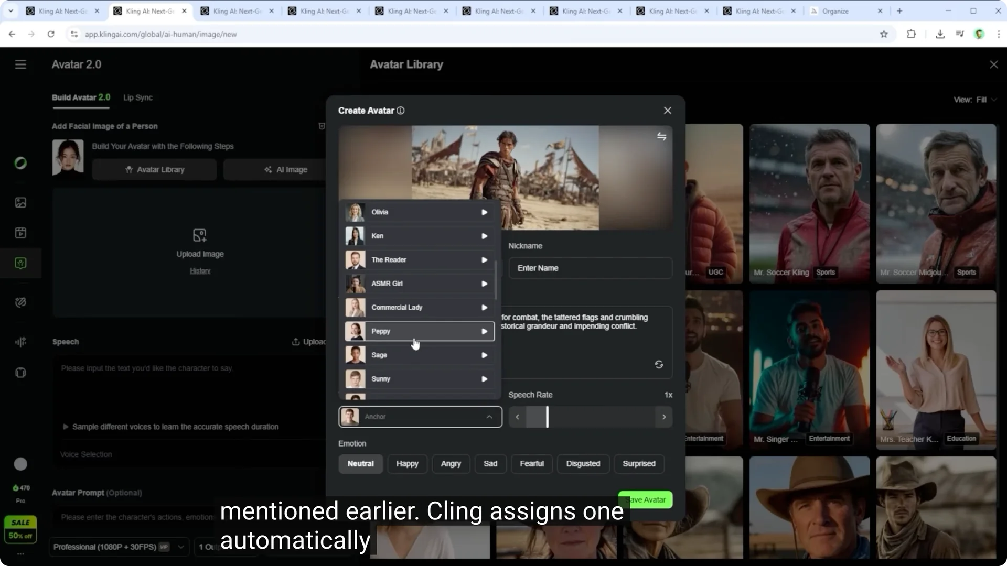The height and width of the screenshot is (566, 1007).
Task: Select the Surprised emotion
Action: coord(639,464)
